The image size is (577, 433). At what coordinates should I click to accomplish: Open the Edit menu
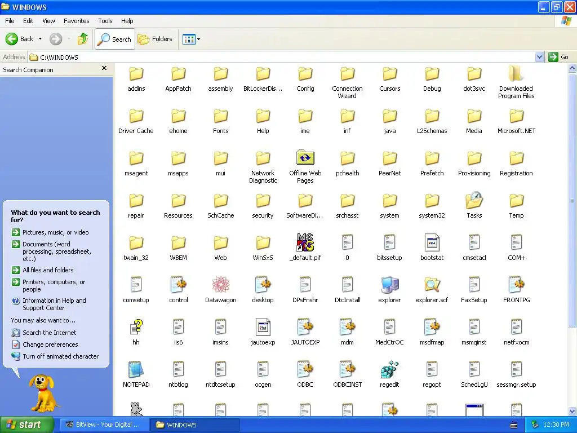click(28, 21)
